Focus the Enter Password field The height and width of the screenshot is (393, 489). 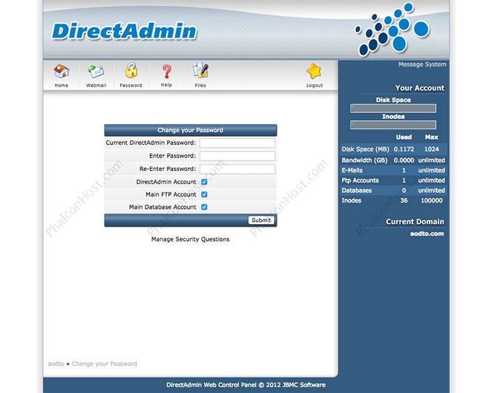(238, 156)
